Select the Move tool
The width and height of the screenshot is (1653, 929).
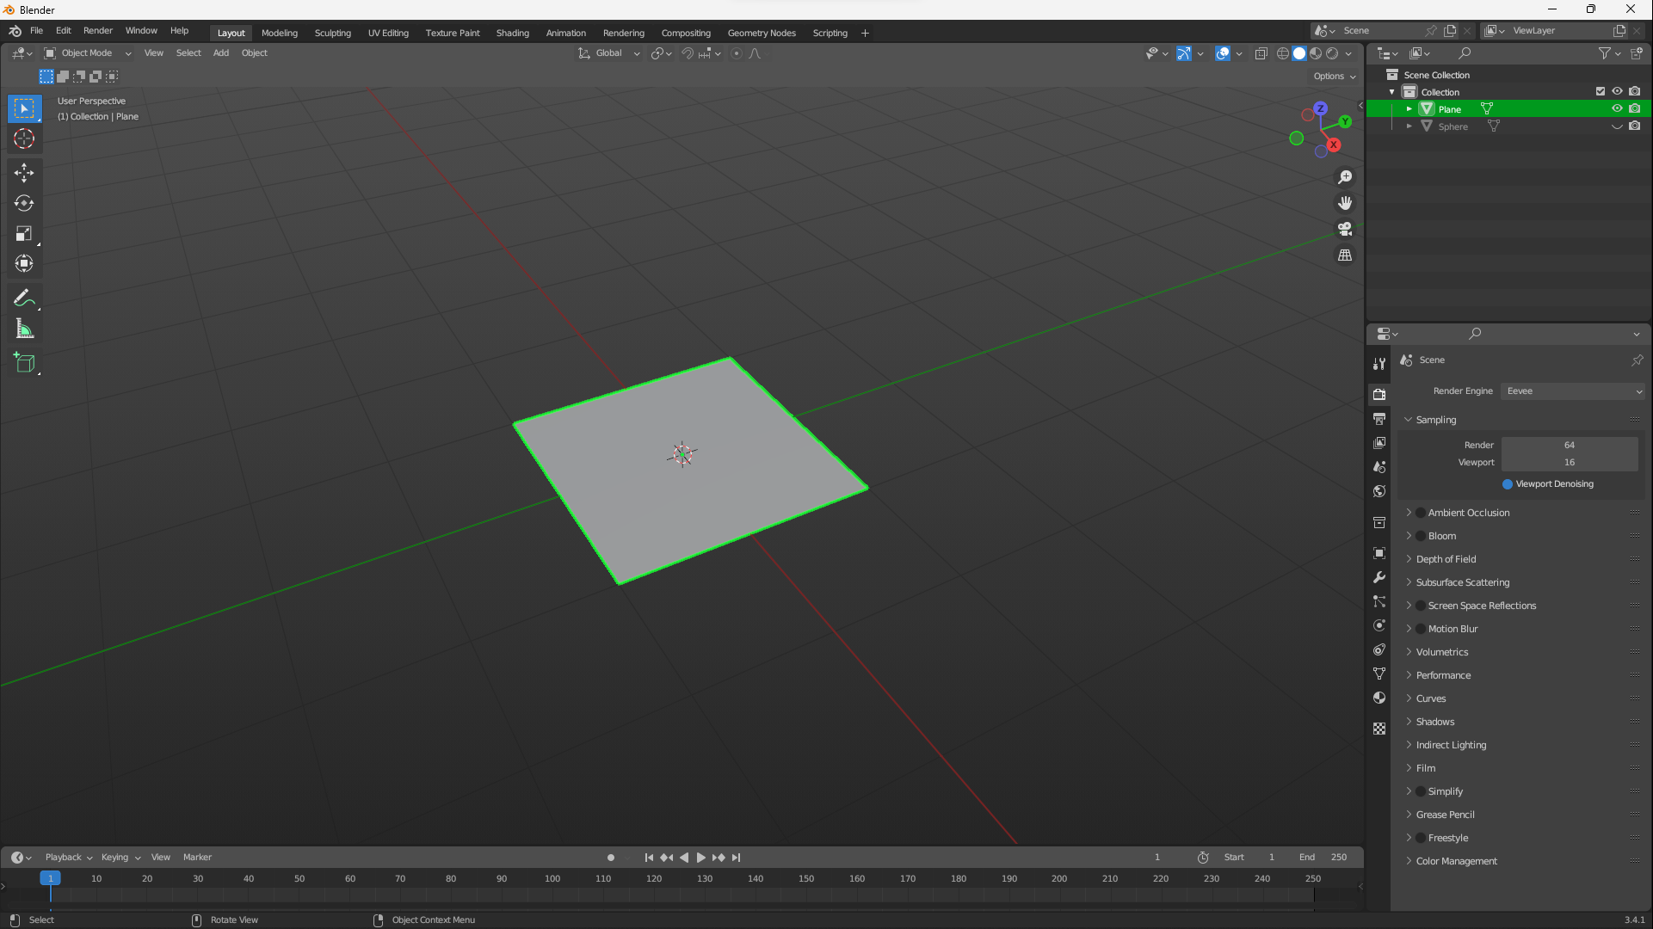tap(24, 173)
